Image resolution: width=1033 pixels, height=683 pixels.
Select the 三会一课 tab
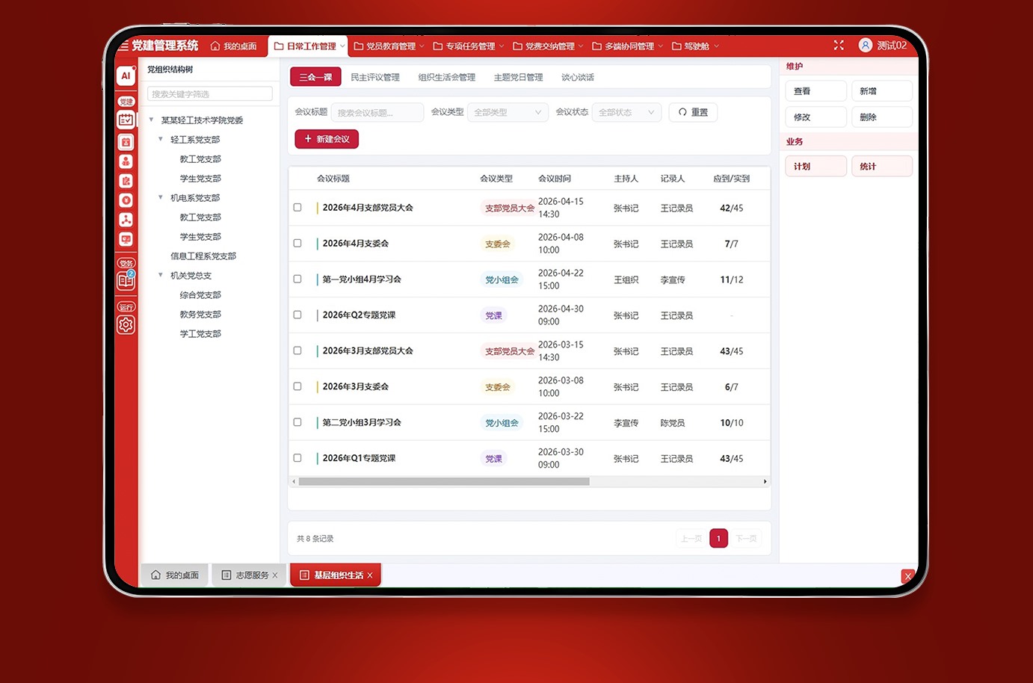[x=315, y=77]
